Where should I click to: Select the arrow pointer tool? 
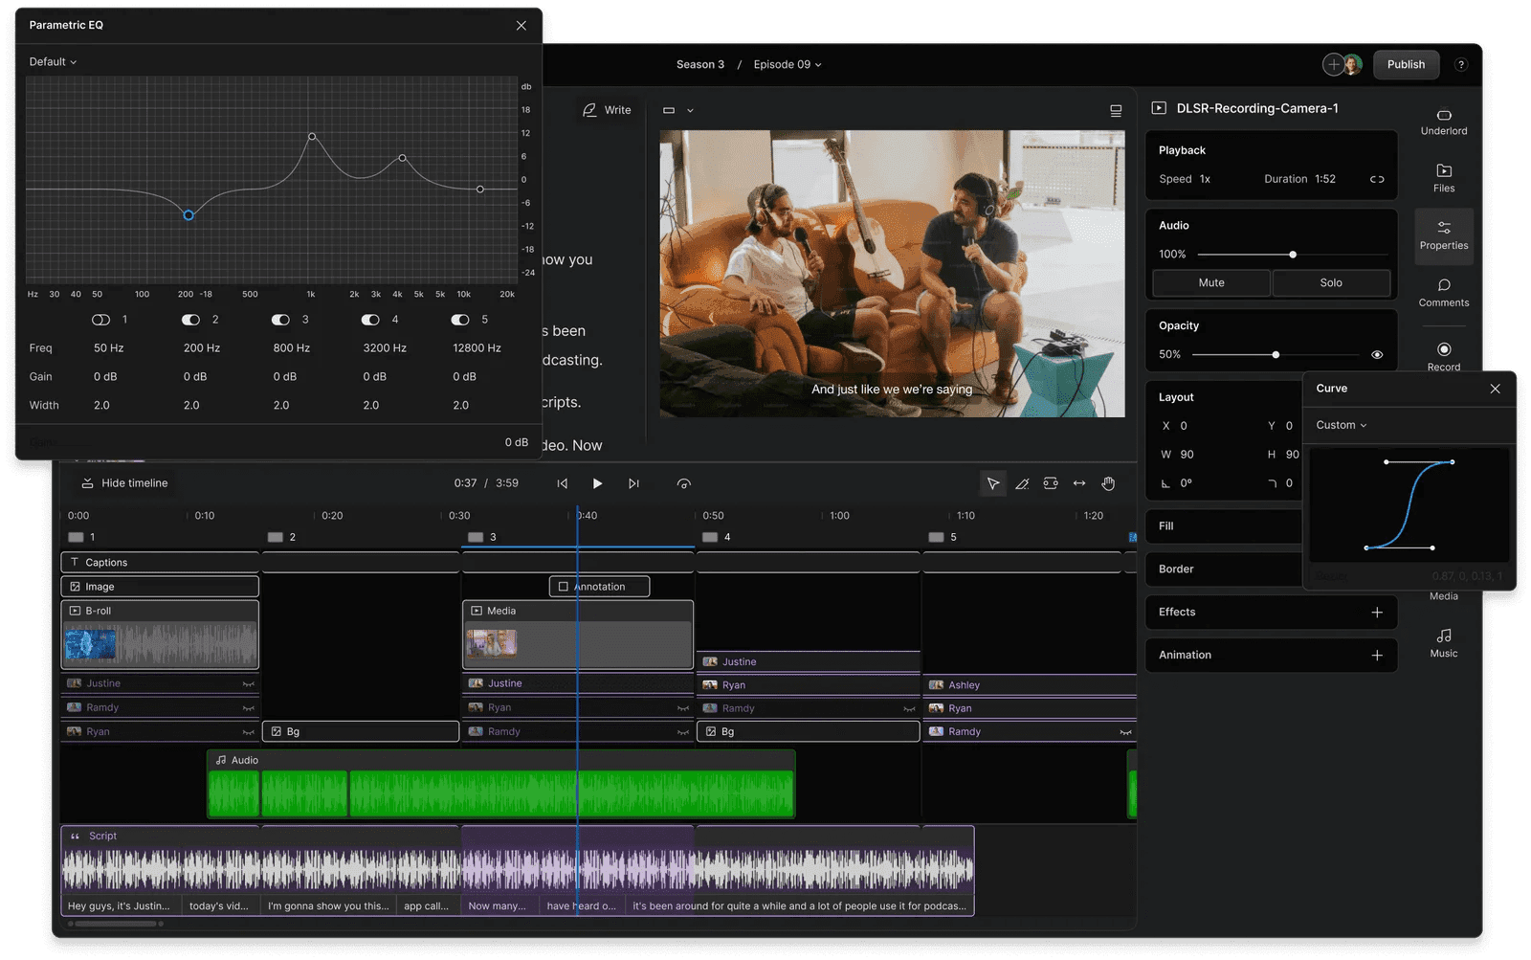coord(992,483)
